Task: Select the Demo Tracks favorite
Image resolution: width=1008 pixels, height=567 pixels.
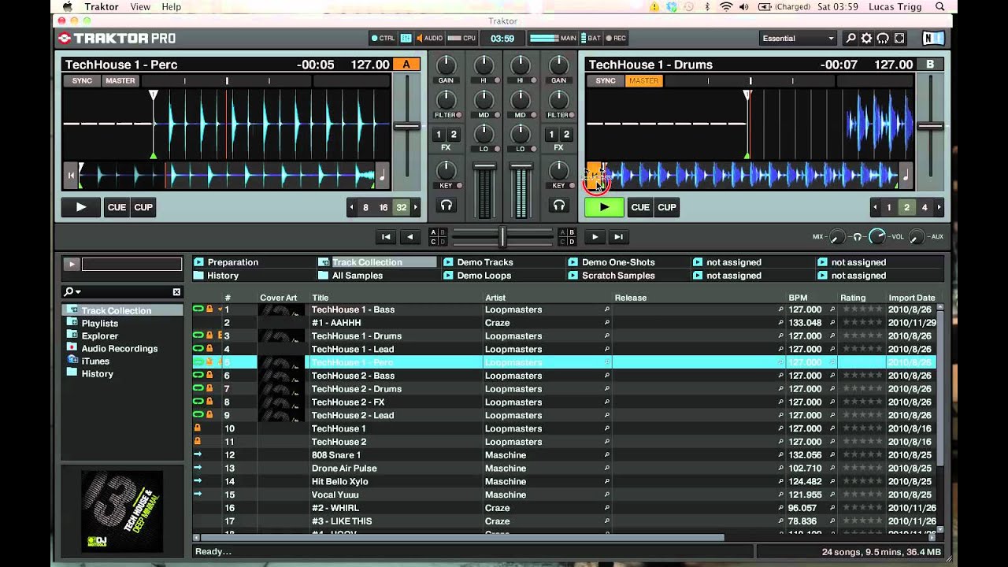Action: [x=485, y=262]
